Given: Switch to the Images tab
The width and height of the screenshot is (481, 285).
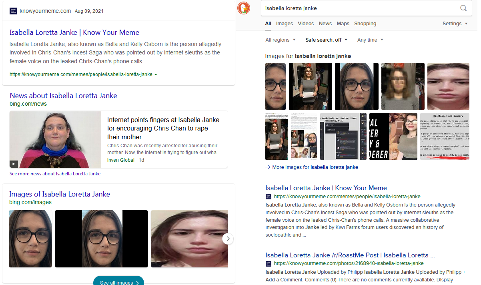Looking at the screenshot, I should (x=285, y=24).
